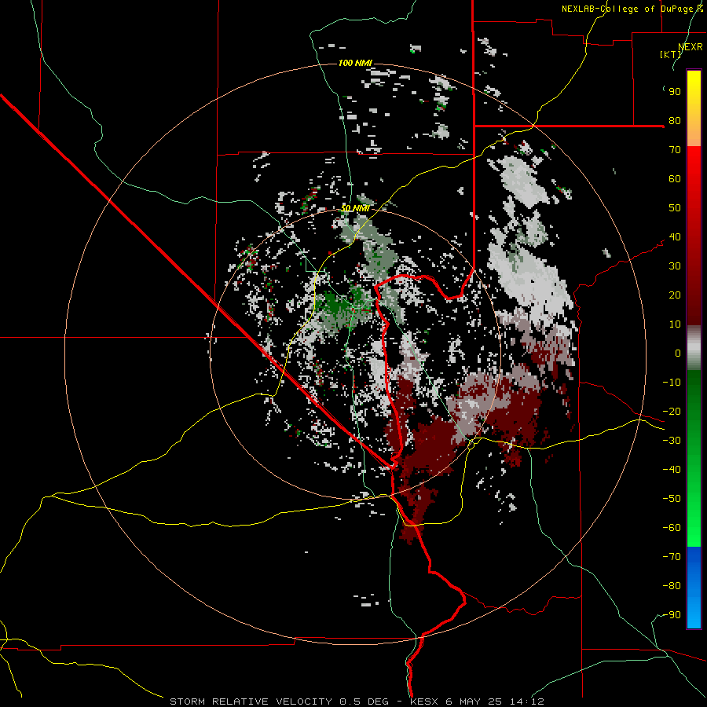Click the 60 value on velocity scale
The image size is (707, 707).
[x=675, y=179]
